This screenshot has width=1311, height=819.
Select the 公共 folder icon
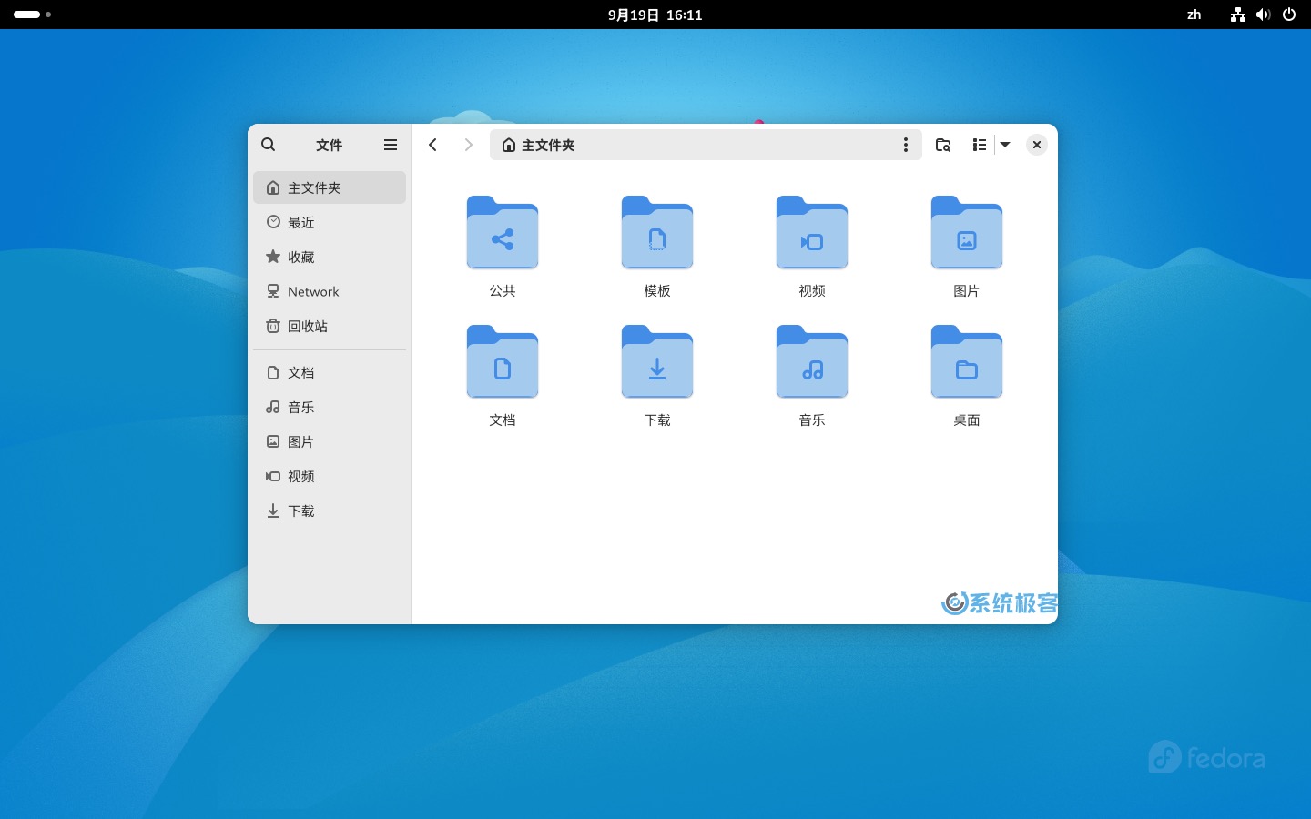(503, 233)
